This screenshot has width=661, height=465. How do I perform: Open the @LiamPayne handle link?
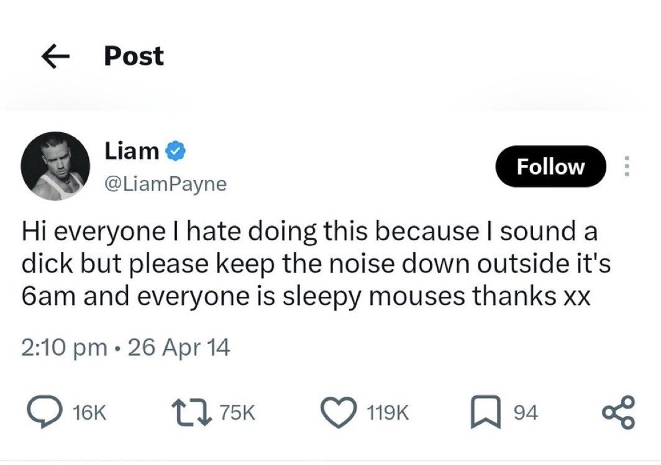[x=165, y=184]
